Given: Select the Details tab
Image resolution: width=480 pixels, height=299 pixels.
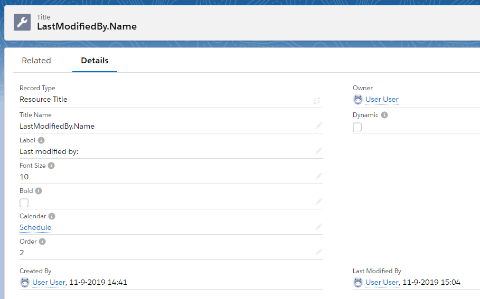Looking at the screenshot, I should [95, 61].
